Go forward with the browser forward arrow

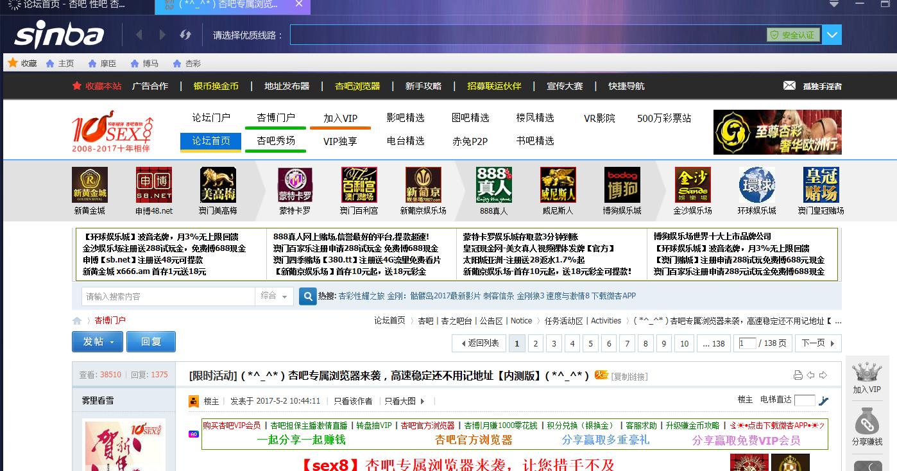click(x=162, y=35)
